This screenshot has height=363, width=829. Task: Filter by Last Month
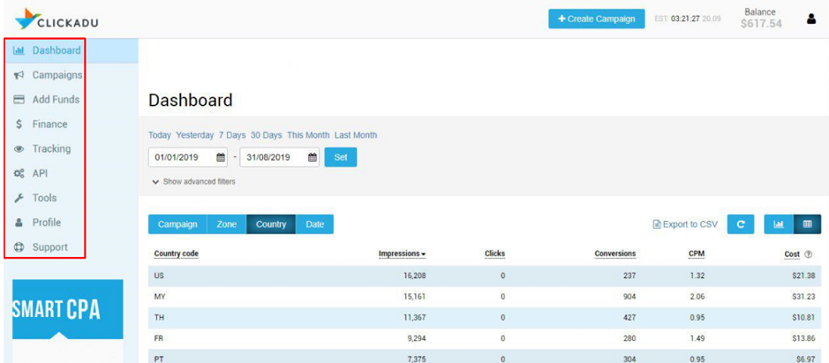tap(356, 135)
